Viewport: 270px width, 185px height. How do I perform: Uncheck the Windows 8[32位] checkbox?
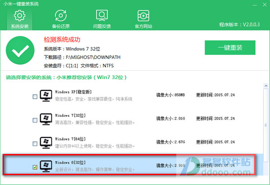(35, 167)
